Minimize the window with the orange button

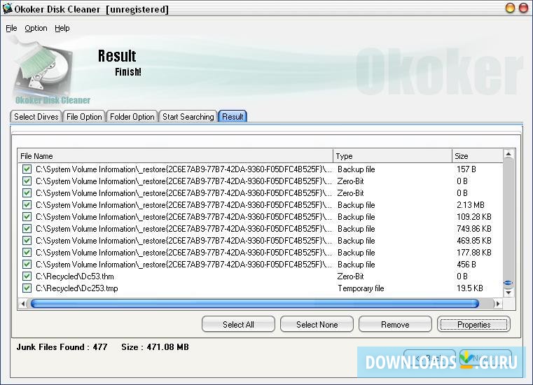(x=510, y=8)
